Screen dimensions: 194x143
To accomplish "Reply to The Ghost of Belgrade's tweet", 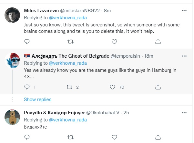I will coord(27,87).
